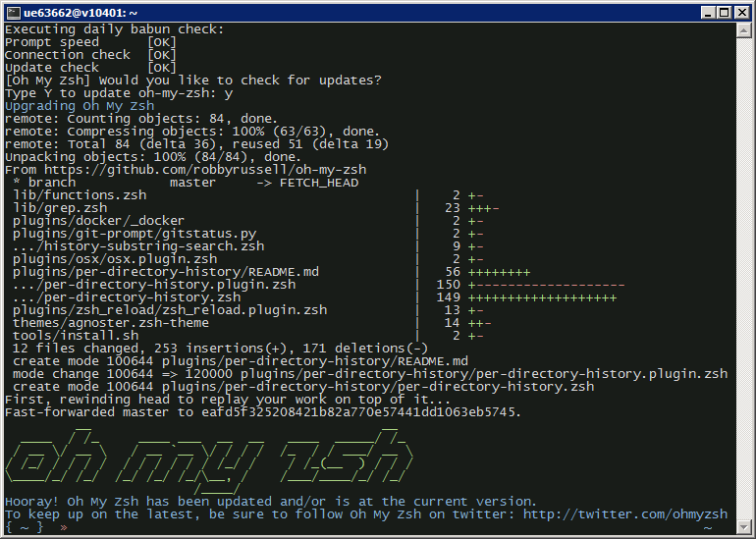Click the scrollbar down arrow
This screenshot has width=756, height=539.
(743, 526)
